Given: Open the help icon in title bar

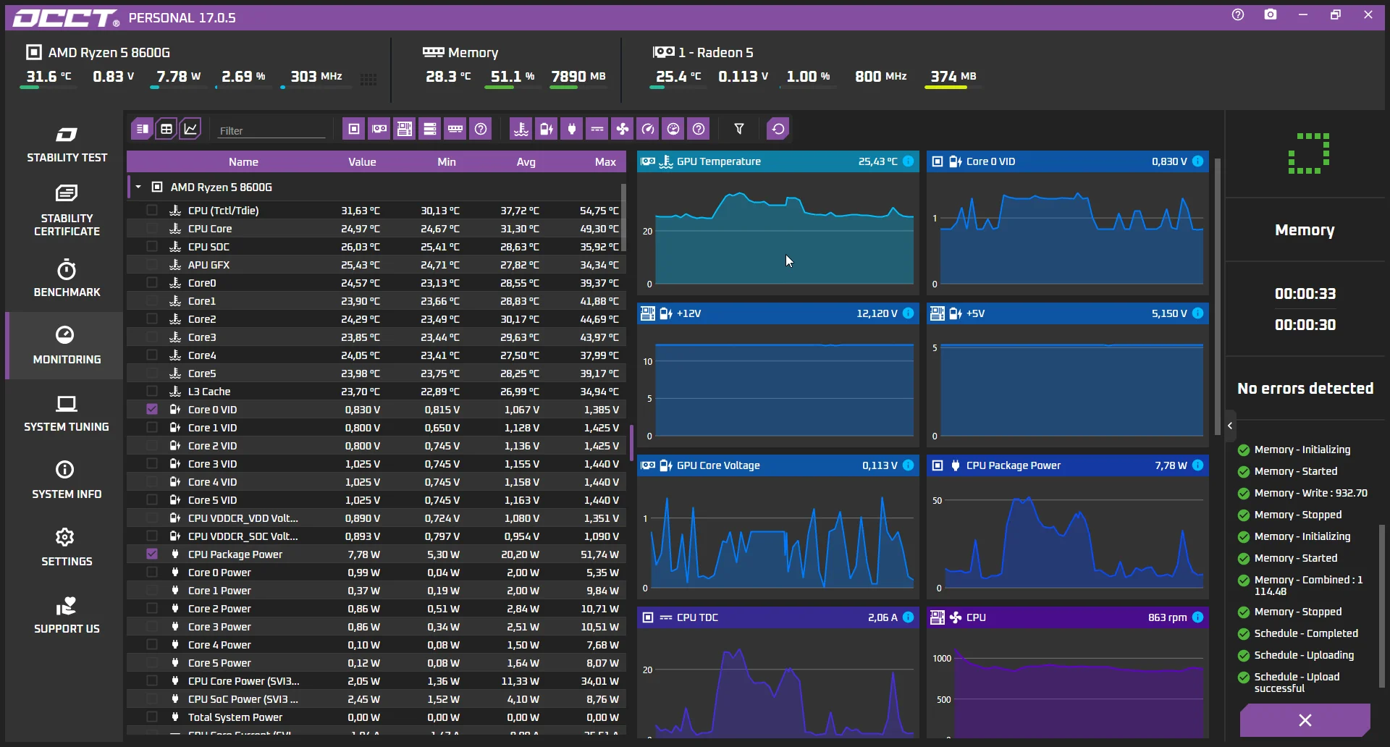Looking at the screenshot, I should tap(1238, 14).
